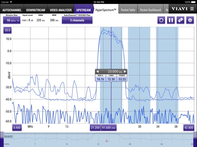Open the VIDEO ANALYZER tab
The width and height of the screenshot is (197, 147).
click(61, 10)
